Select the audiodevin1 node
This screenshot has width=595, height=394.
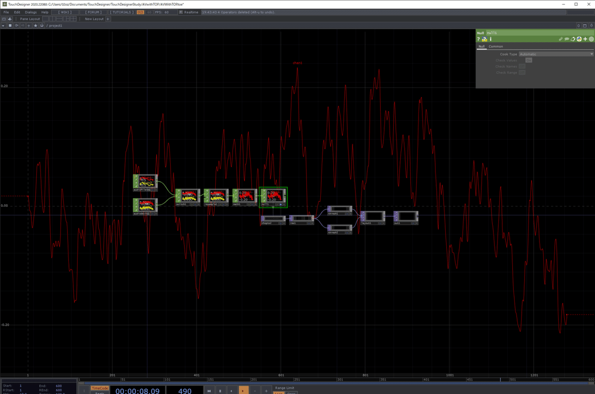coord(145,206)
